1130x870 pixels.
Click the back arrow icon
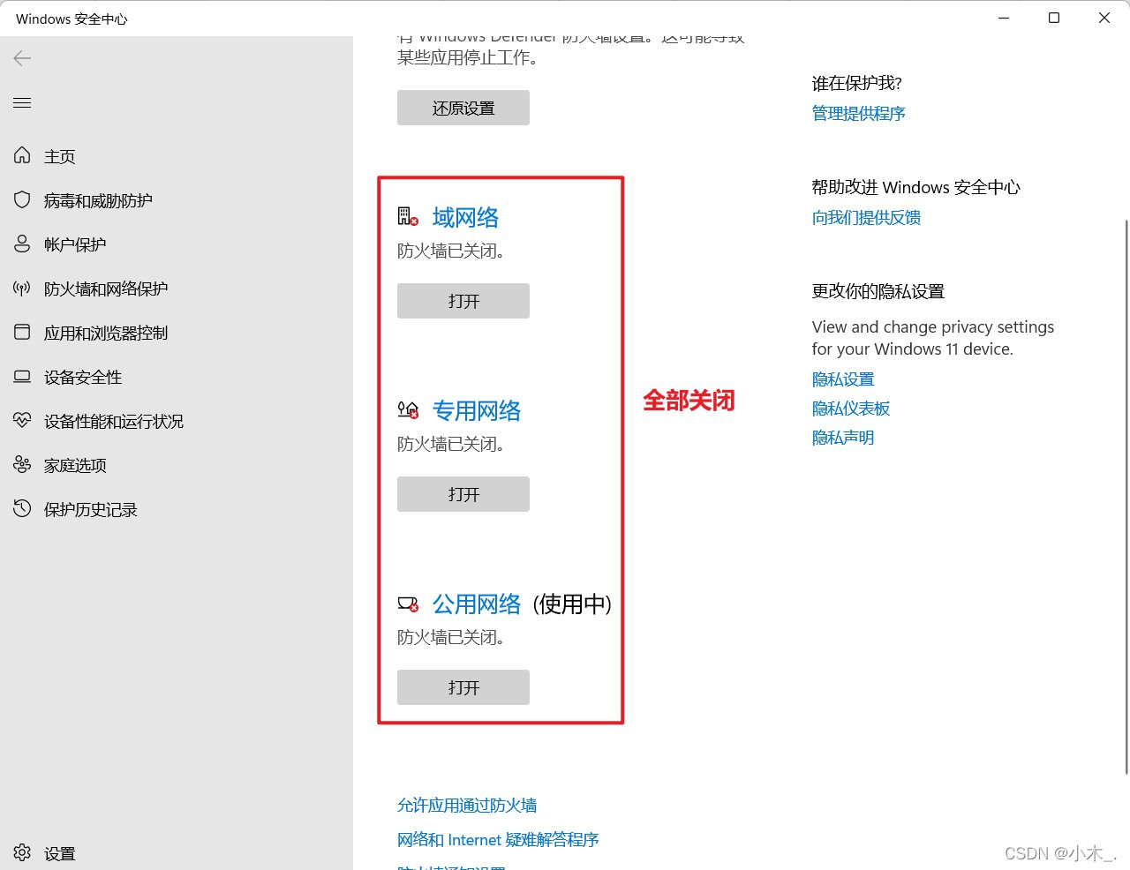tap(22, 58)
